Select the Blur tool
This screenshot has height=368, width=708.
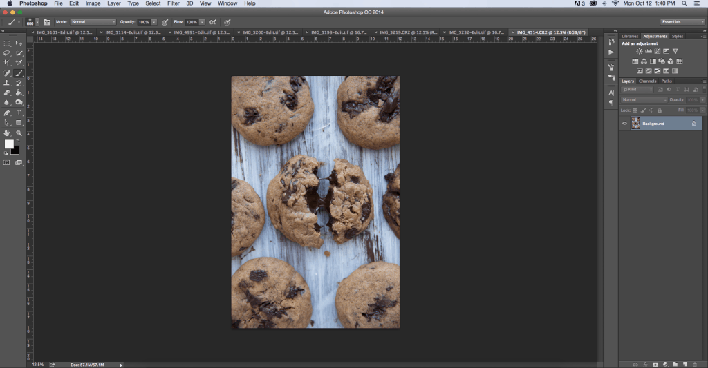7,102
